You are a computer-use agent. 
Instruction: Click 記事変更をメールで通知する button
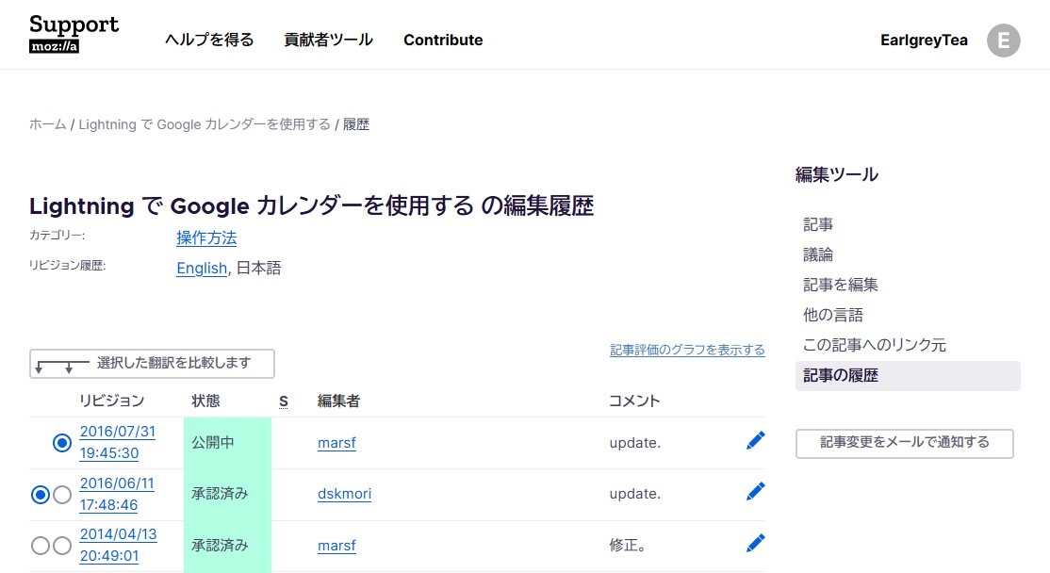pos(904,443)
